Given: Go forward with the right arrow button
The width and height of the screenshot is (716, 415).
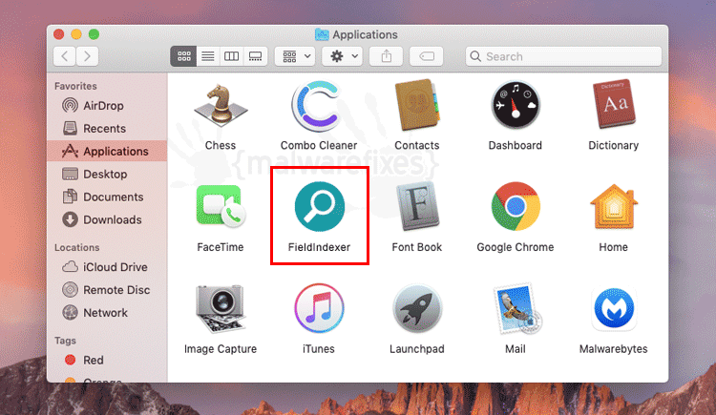Looking at the screenshot, I should [87, 56].
